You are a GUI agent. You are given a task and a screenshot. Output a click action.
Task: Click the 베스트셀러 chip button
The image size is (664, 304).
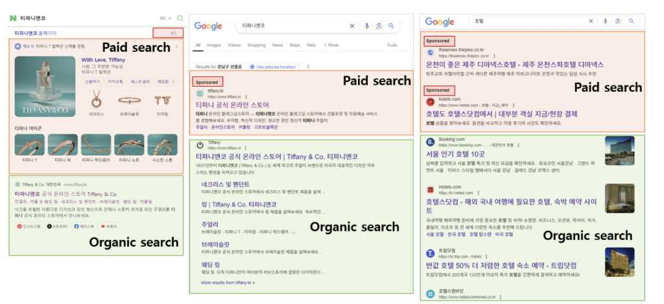140,81
